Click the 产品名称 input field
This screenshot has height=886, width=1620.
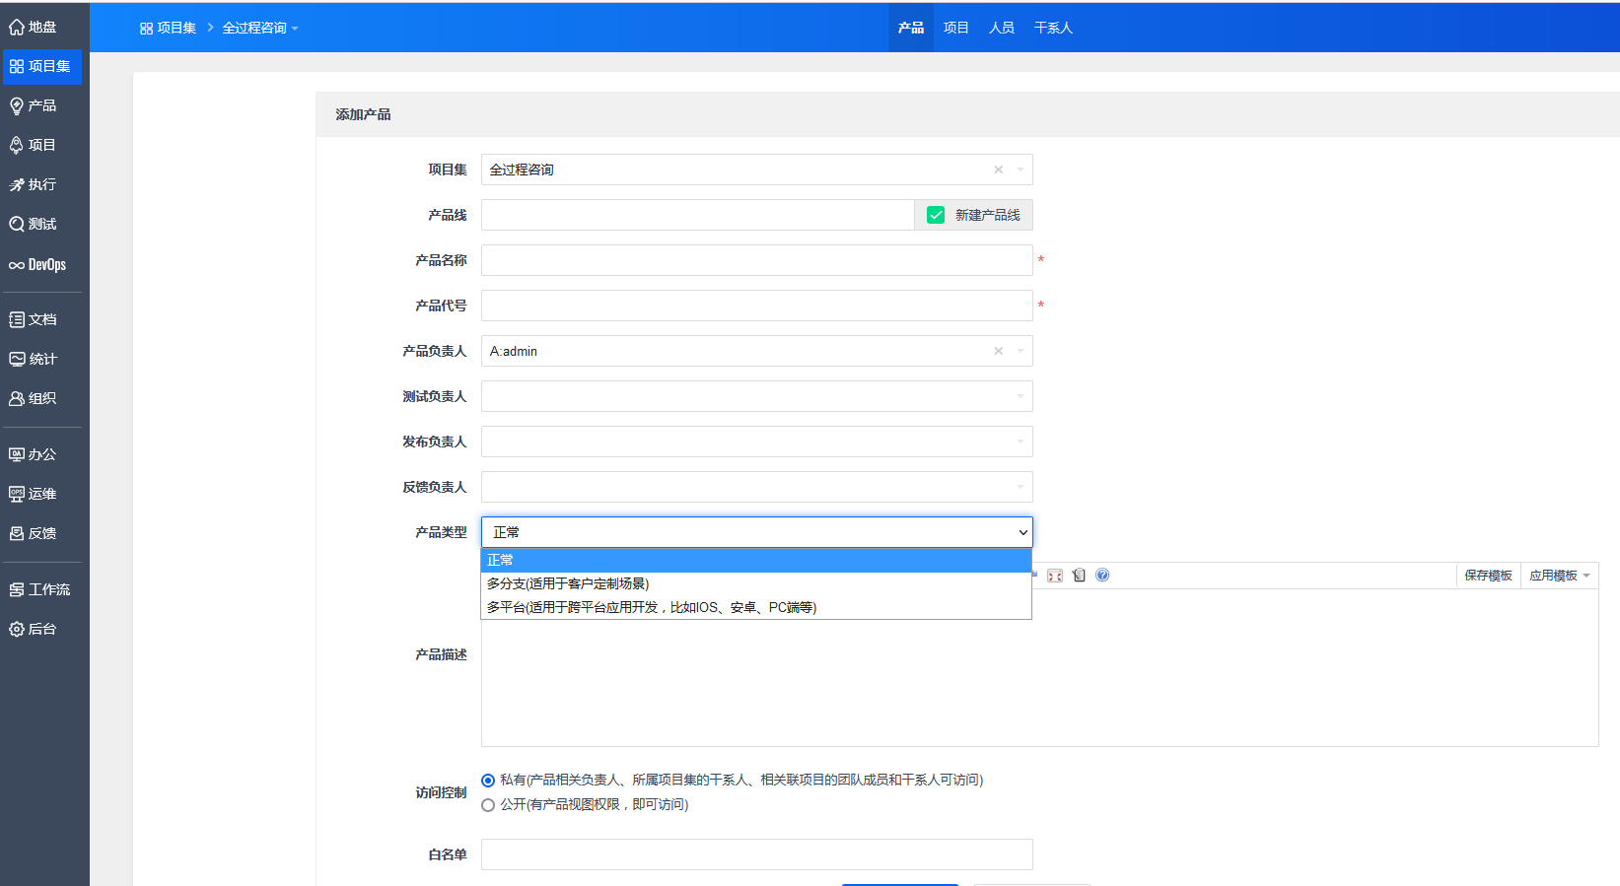756,260
